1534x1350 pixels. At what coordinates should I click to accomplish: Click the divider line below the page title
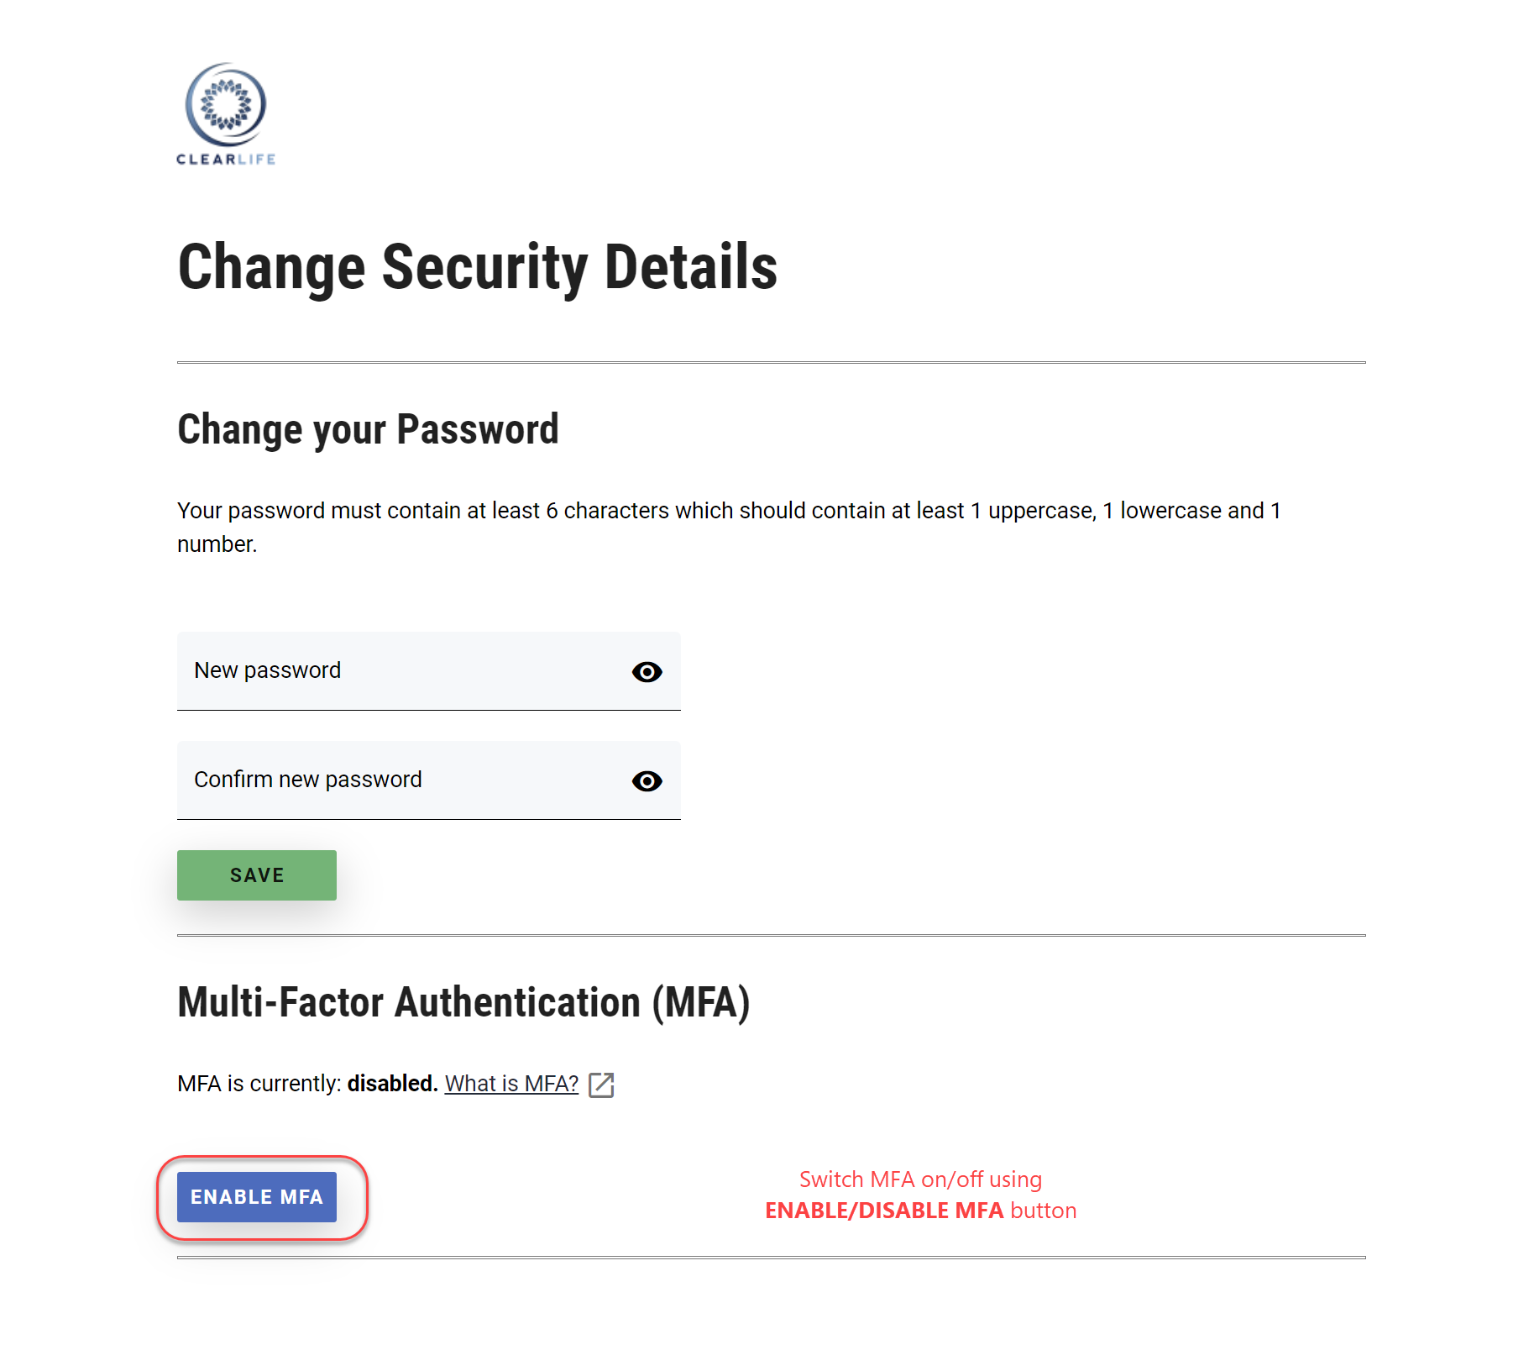pos(771,363)
